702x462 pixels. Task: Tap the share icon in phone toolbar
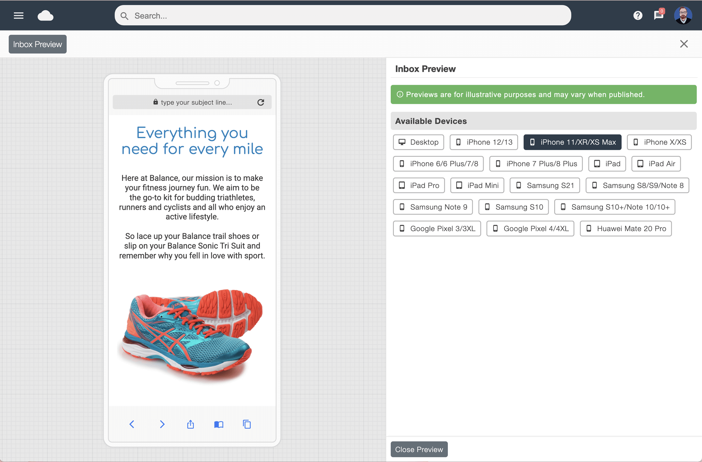(191, 424)
